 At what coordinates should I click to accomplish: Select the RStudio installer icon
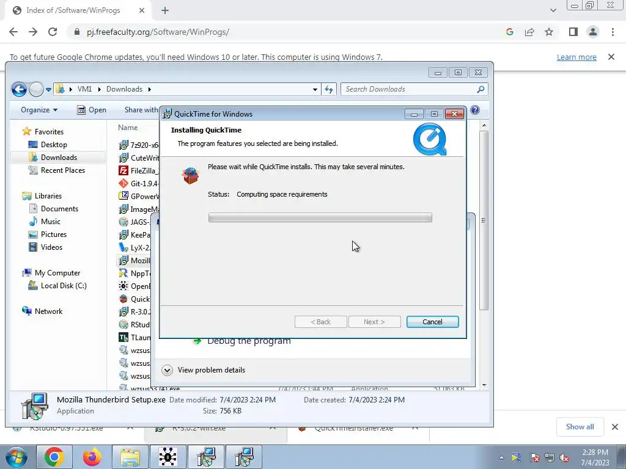pyautogui.click(x=123, y=325)
